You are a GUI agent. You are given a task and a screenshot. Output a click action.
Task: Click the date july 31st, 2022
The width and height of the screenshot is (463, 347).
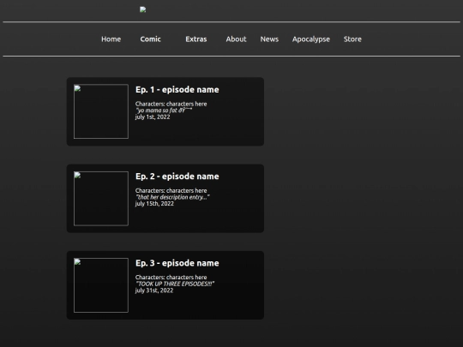(154, 290)
